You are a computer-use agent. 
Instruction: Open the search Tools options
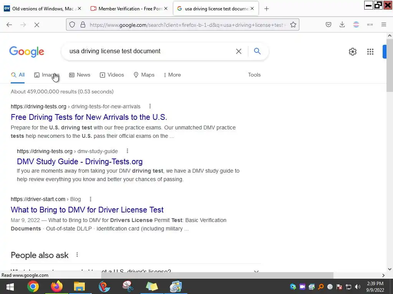click(254, 75)
